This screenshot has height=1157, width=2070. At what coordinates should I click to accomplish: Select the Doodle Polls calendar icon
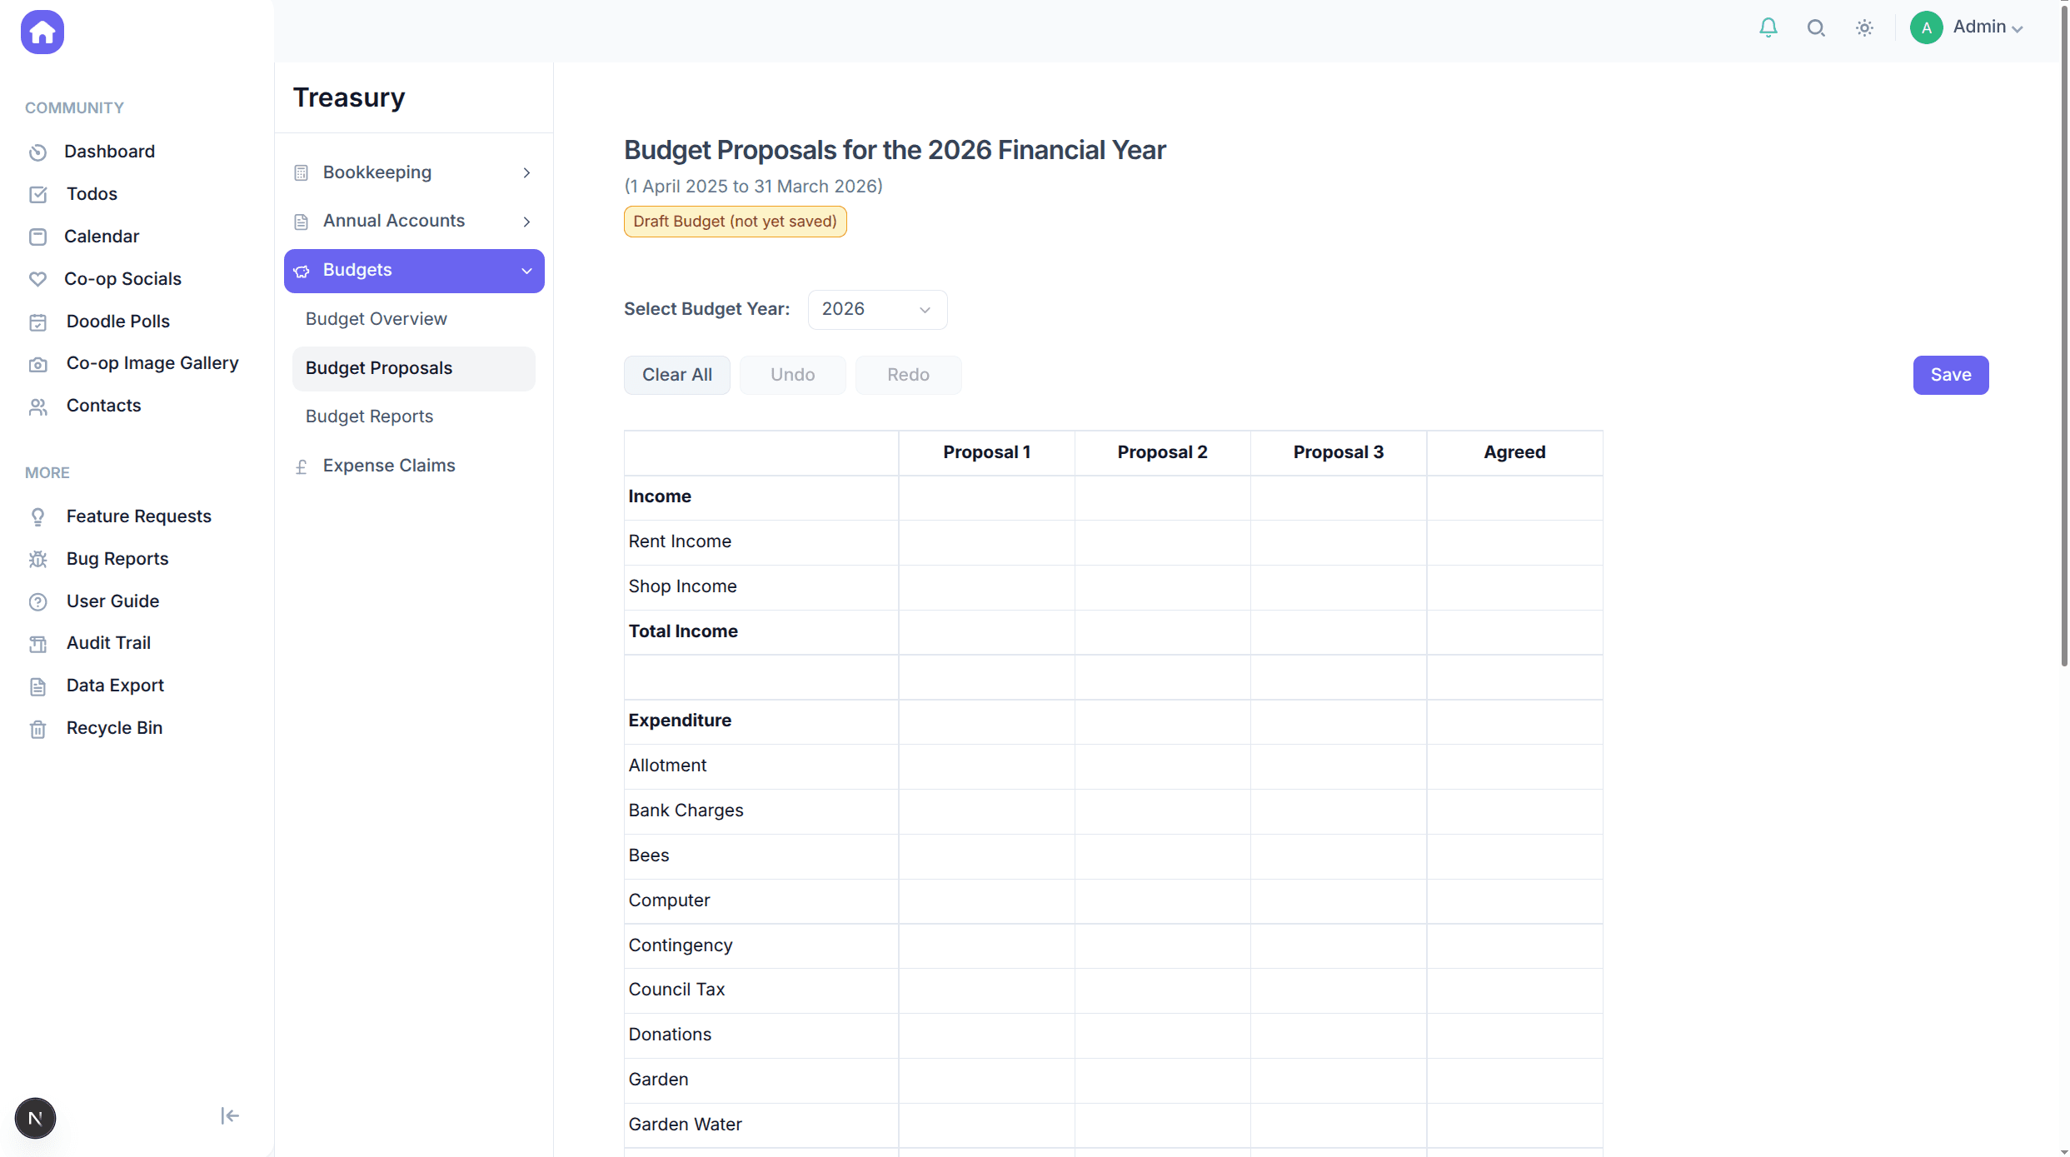pyautogui.click(x=38, y=322)
